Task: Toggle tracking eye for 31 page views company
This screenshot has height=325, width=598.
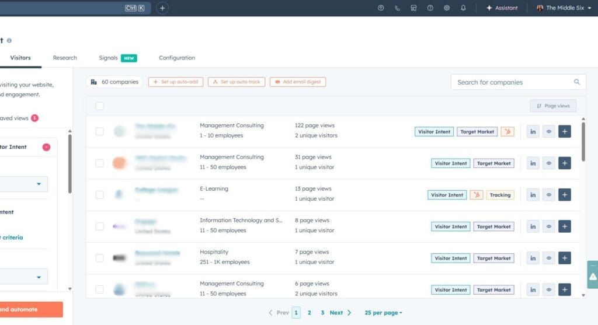Action: point(549,163)
